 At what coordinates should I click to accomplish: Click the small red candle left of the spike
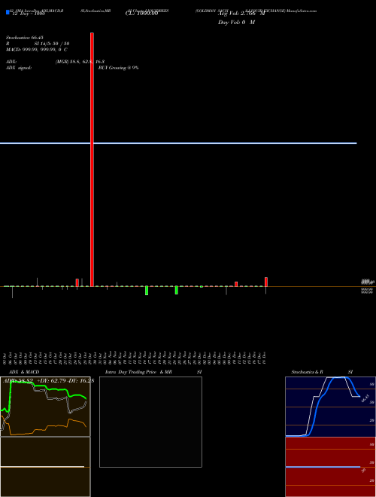tap(77, 282)
